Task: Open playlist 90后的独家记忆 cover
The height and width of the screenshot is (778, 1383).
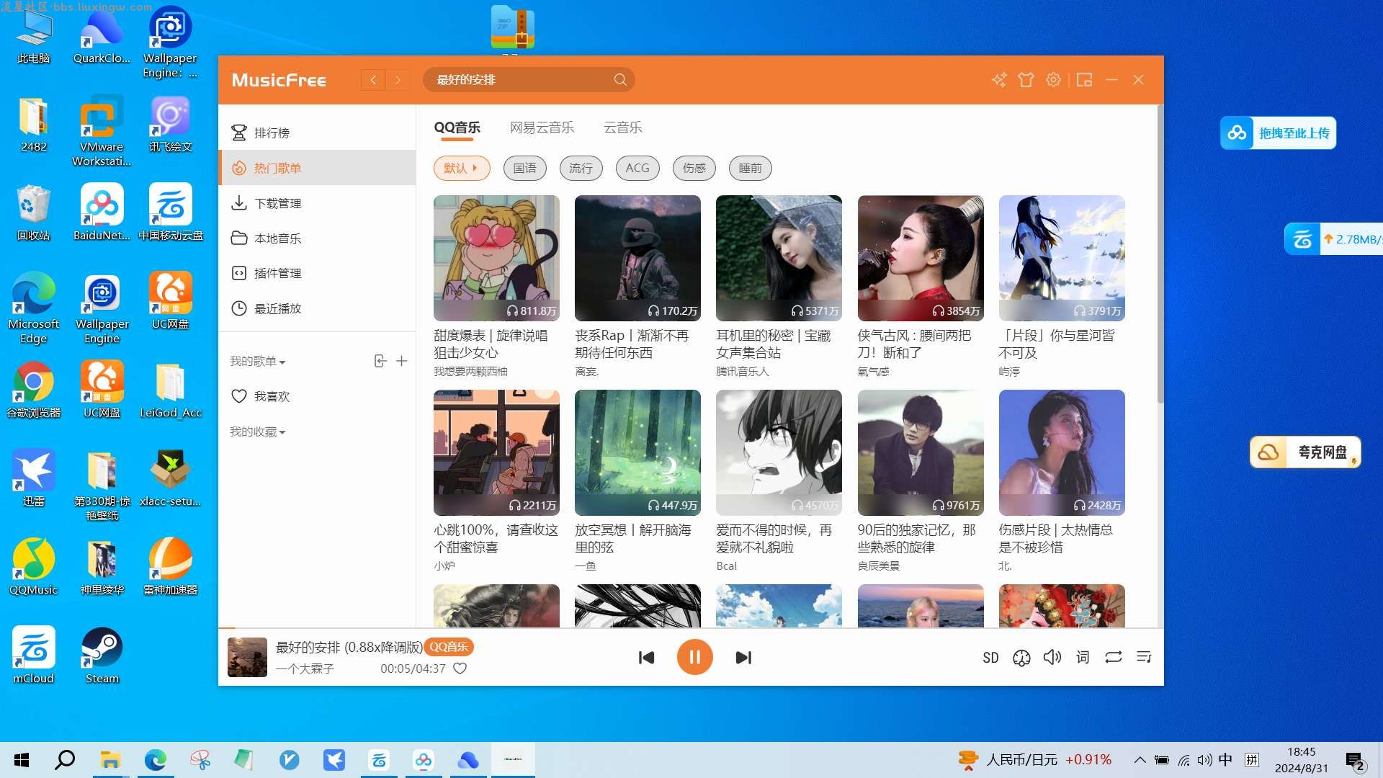Action: click(x=921, y=452)
